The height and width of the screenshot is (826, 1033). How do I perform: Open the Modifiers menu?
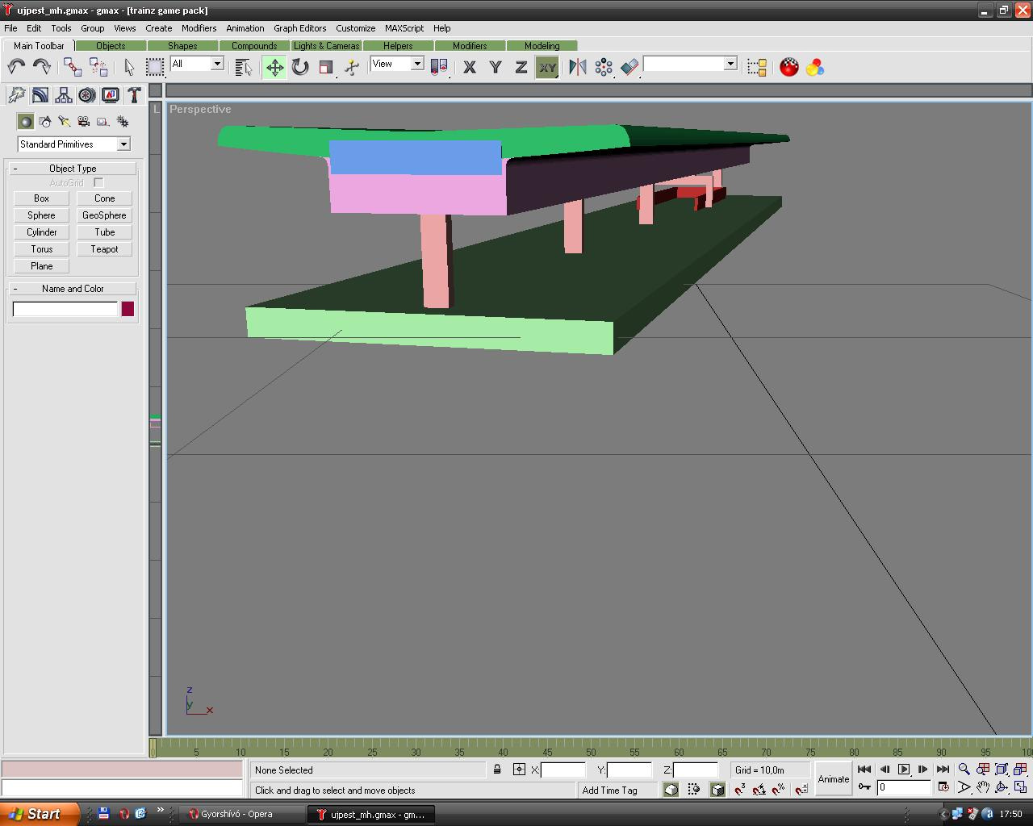(199, 28)
